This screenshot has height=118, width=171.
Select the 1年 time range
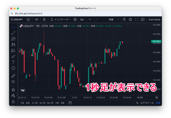[57, 103]
